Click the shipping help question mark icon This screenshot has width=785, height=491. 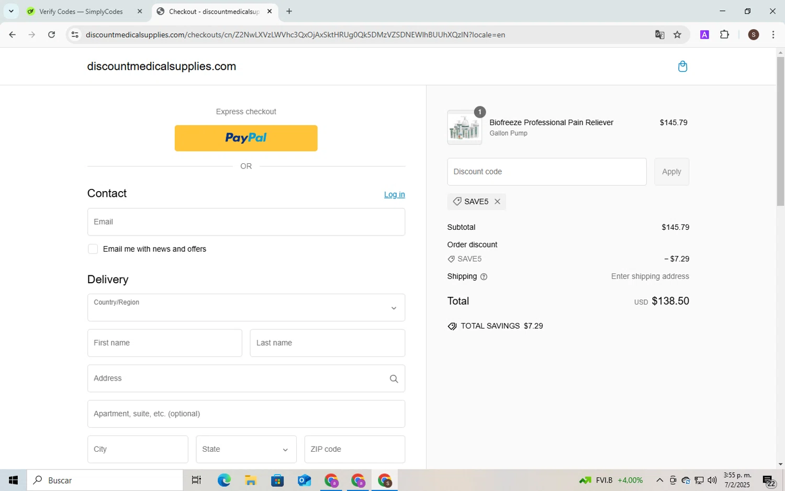point(484,277)
